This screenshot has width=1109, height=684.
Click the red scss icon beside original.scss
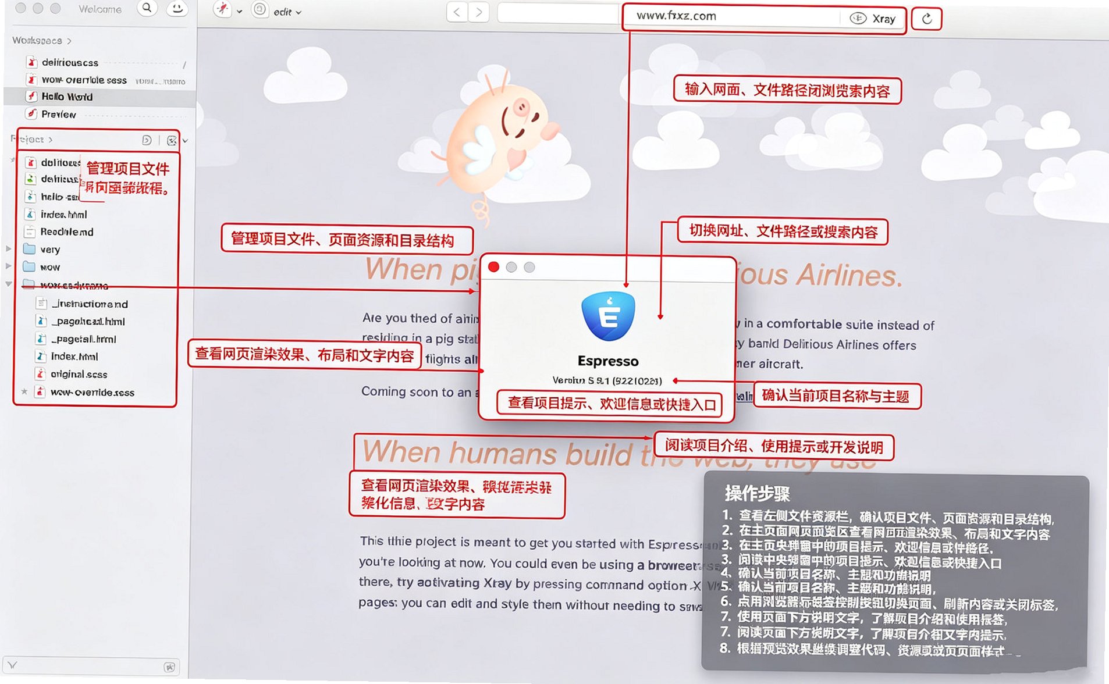(x=40, y=374)
